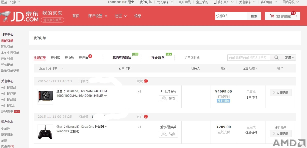Open the 微软 Xbox One 控制器 product title

pos(82,129)
